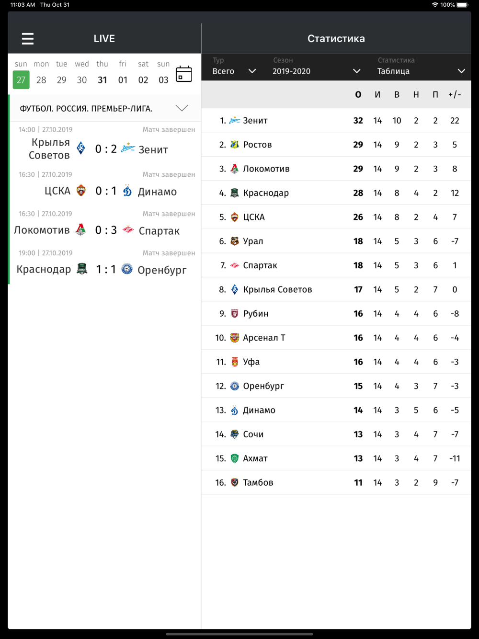The image size is (479, 639).
Task: Tap the Krasnodar crest in match list
Action: point(82,269)
